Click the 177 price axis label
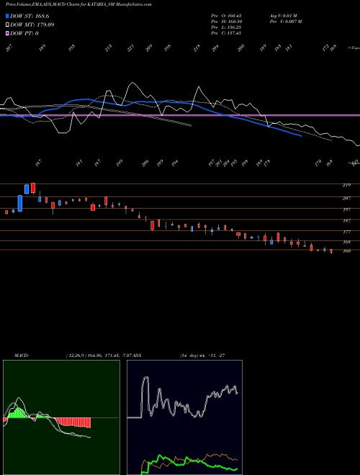This screenshot has width=360, height=475. pos(346,232)
